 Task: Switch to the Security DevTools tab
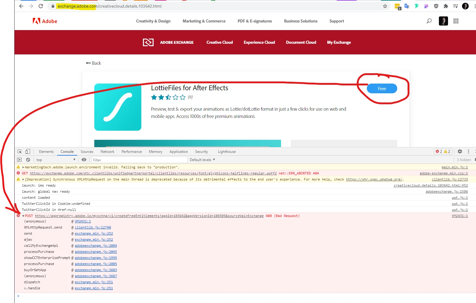(201, 151)
